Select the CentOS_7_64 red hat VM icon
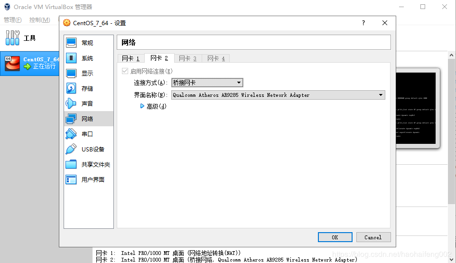The width and height of the screenshot is (456, 263). tap(12, 63)
